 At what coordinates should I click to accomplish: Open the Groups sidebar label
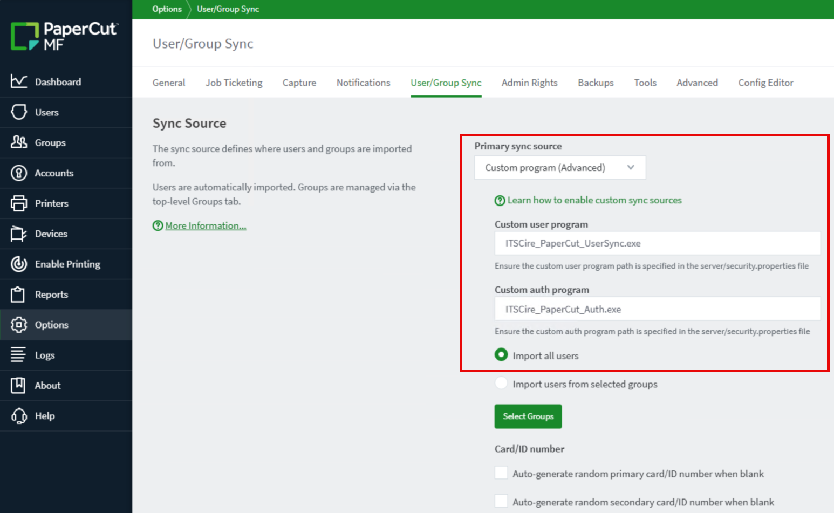(50, 143)
